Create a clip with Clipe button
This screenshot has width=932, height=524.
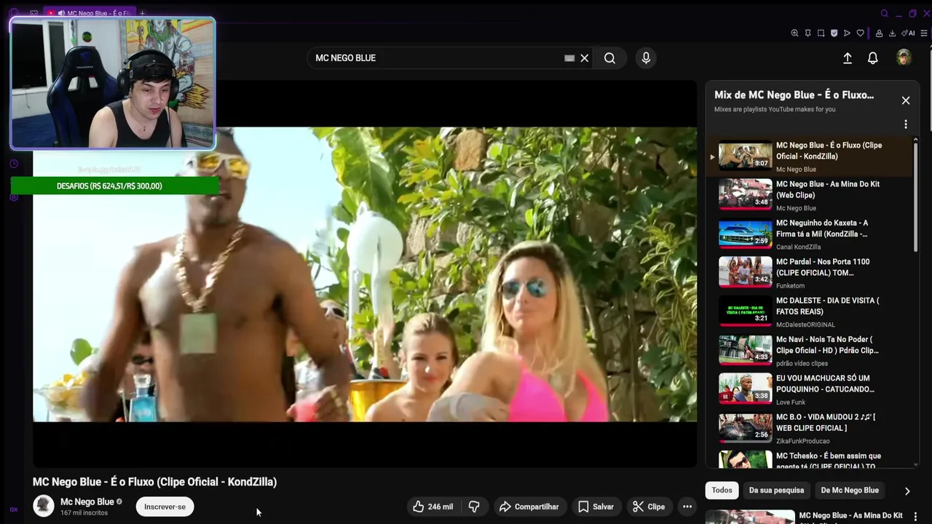[x=649, y=507]
